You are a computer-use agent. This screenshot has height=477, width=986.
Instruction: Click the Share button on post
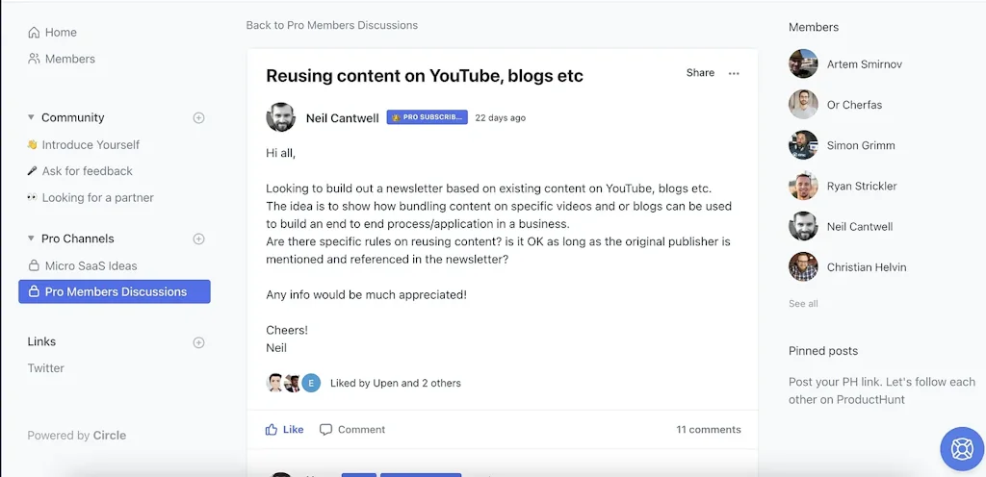pos(700,73)
